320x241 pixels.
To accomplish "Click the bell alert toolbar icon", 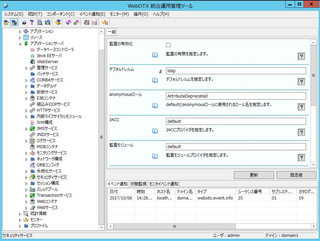I will (x=105, y=23).
